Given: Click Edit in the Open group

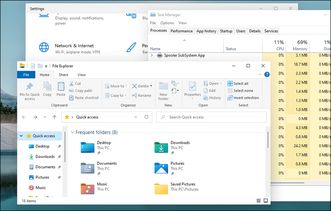Looking at the screenshot, I should [209, 91].
